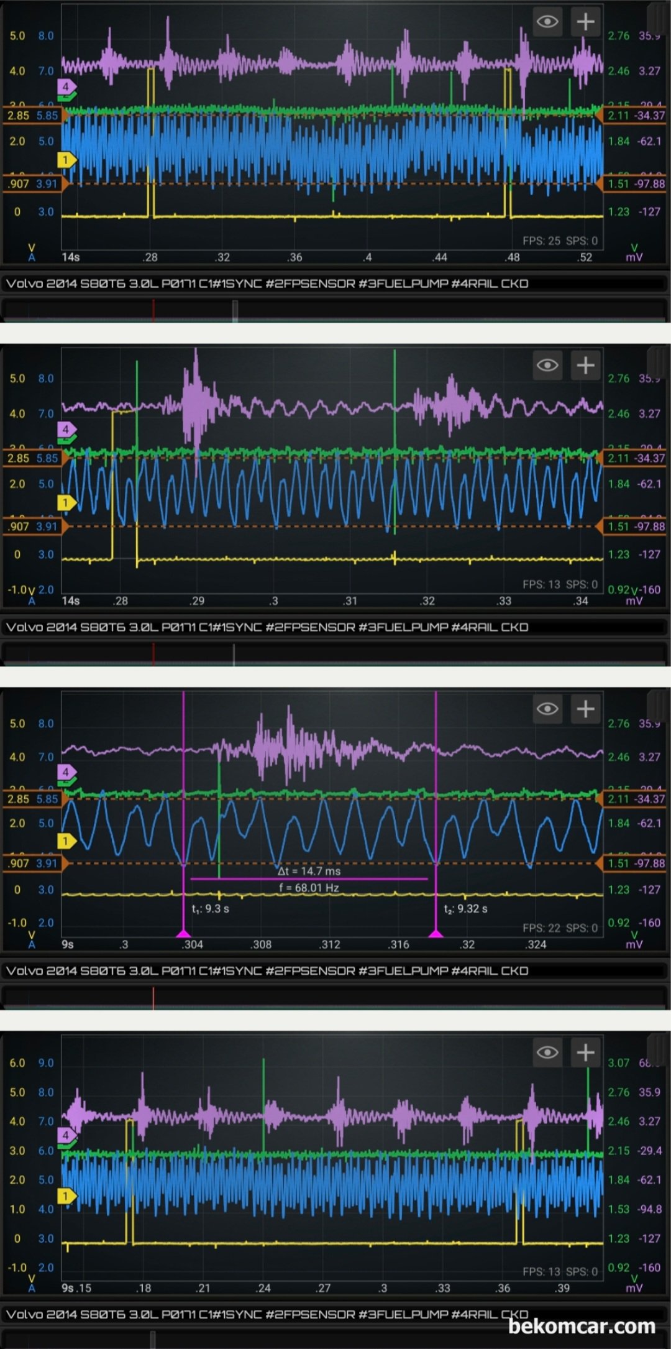The height and width of the screenshot is (1349, 671).
Task: Click the plus icon in the FPS: 22 chart
Action: click(585, 709)
